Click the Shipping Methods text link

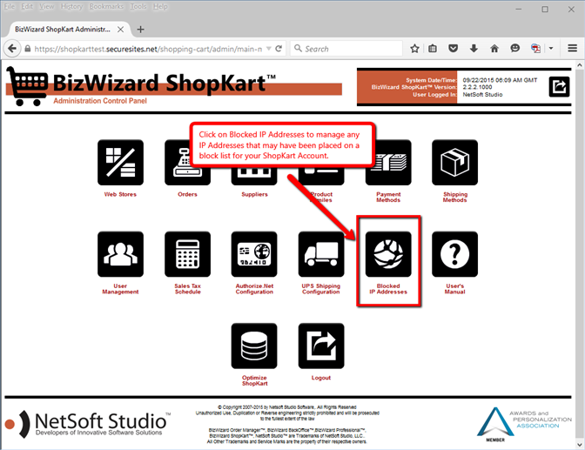pos(454,197)
